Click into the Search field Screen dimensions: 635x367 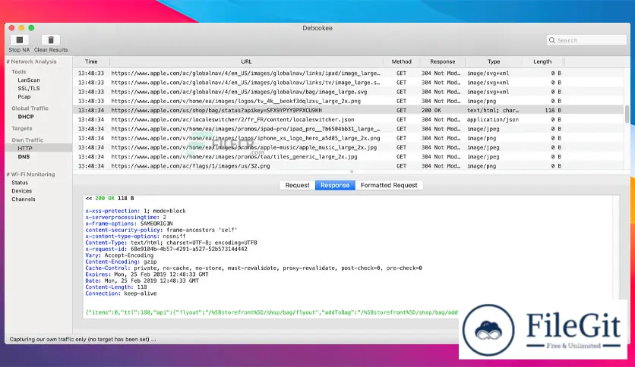586,40
